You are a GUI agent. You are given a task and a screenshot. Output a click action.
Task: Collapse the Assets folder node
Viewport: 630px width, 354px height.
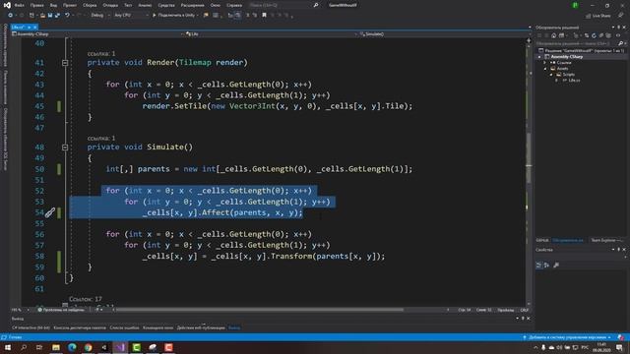[545, 69]
